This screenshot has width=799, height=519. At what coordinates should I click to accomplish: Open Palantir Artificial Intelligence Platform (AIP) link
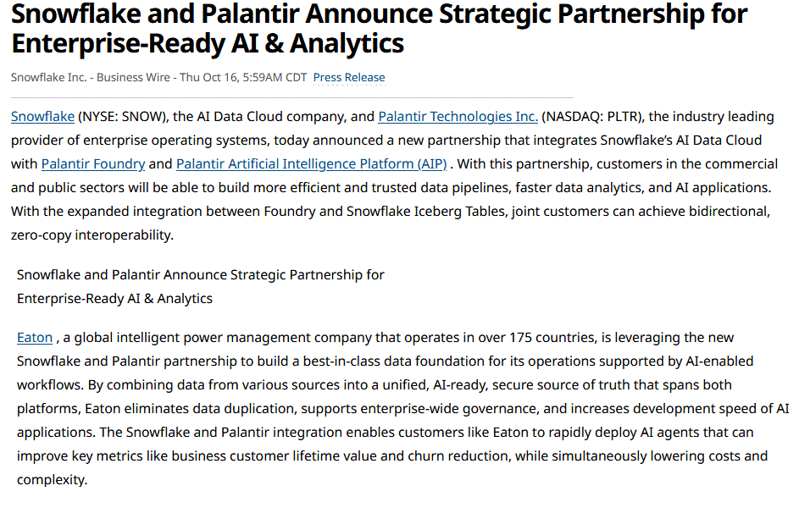311,163
